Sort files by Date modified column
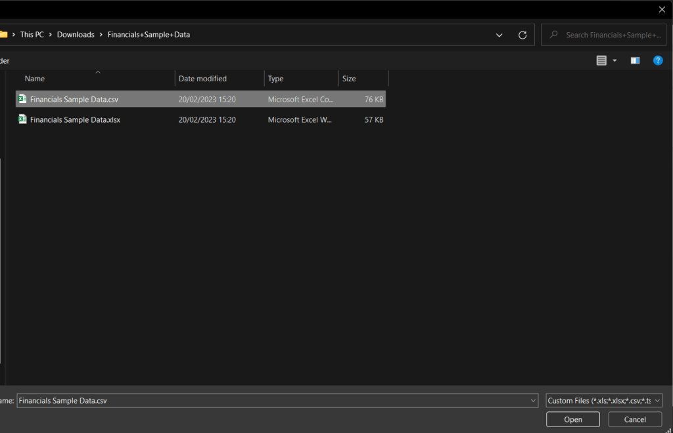Image resolution: width=673 pixels, height=433 pixels. point(202,79)
